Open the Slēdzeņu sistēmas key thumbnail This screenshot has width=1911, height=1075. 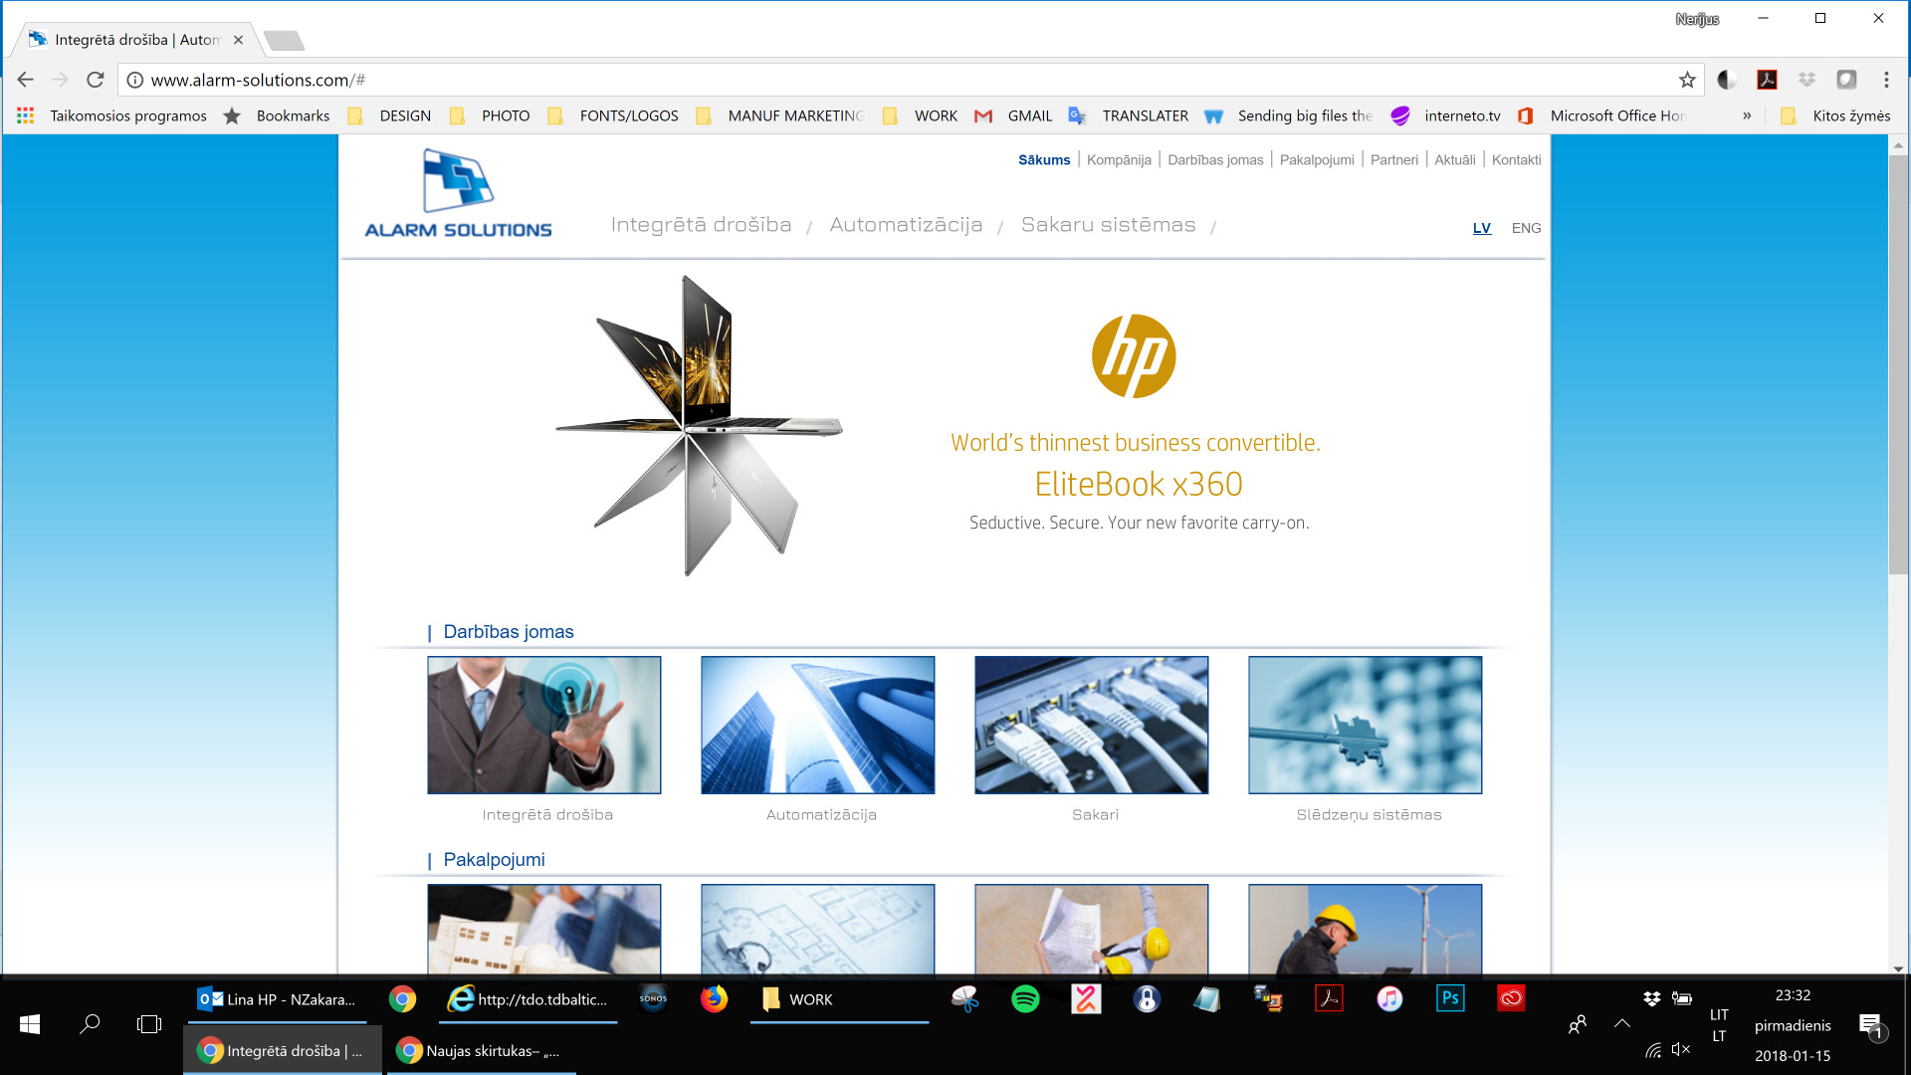(x=1366, y=725)
